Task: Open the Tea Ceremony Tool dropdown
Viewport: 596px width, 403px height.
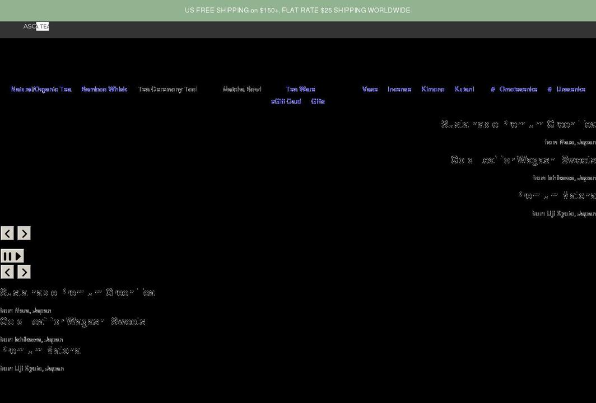Action: coord(167,89)
